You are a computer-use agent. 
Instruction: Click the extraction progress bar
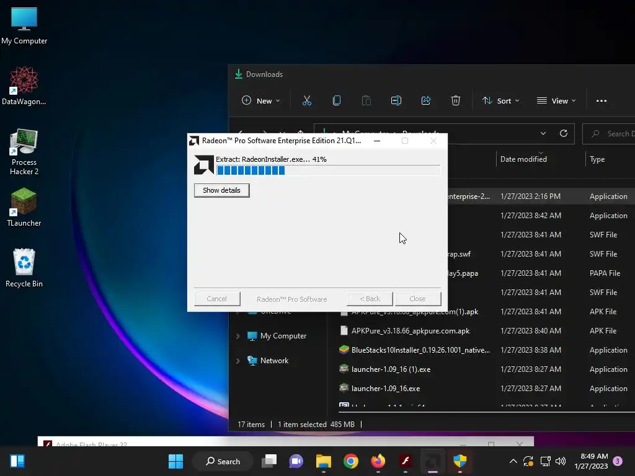(329, 170)
